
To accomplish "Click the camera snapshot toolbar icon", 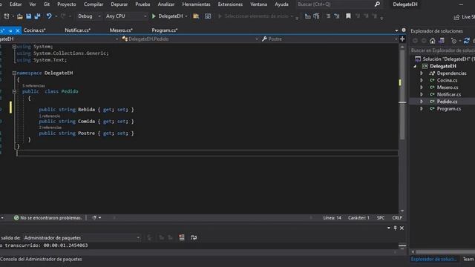I will click(x=208, y=16).
